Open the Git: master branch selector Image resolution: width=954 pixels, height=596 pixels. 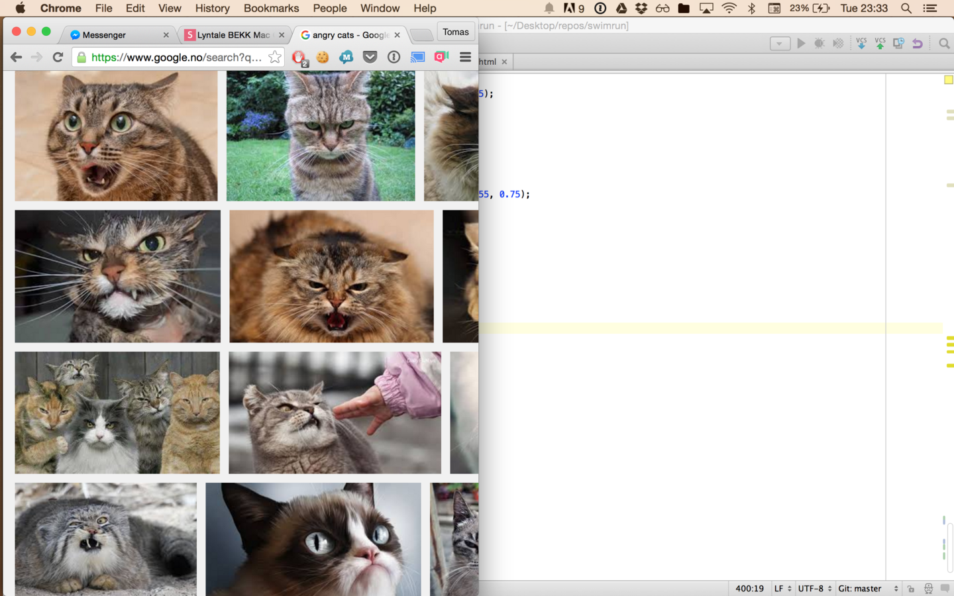point(868,589)
